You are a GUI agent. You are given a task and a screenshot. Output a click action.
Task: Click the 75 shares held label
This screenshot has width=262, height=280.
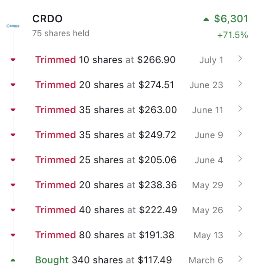coord(61,33)
